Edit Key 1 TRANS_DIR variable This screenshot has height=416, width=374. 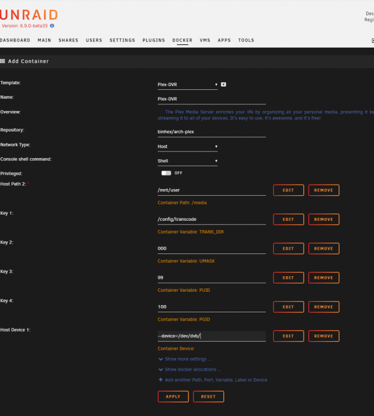coord(288,220)
